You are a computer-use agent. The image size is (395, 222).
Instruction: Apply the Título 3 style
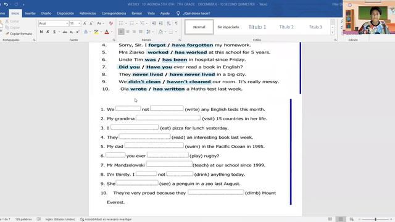315,27
